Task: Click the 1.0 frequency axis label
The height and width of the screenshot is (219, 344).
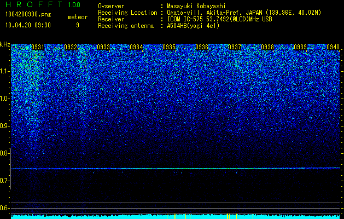Action: tap(5, 99)
